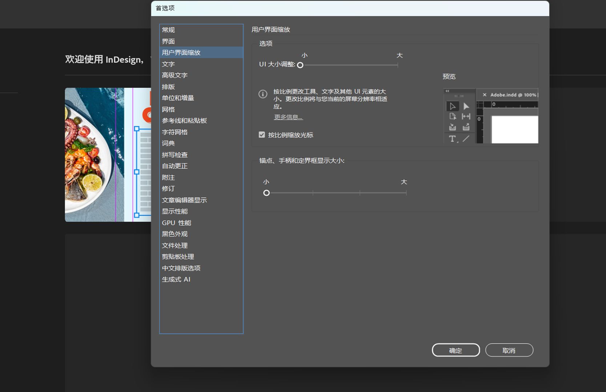Select 文章编辑器显示 in the list
Viewport: 606px width, 392px height.
tap(201, 200)
